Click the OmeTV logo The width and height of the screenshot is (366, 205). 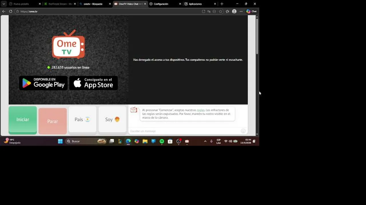pyautogui.click(x=68, y=44)
